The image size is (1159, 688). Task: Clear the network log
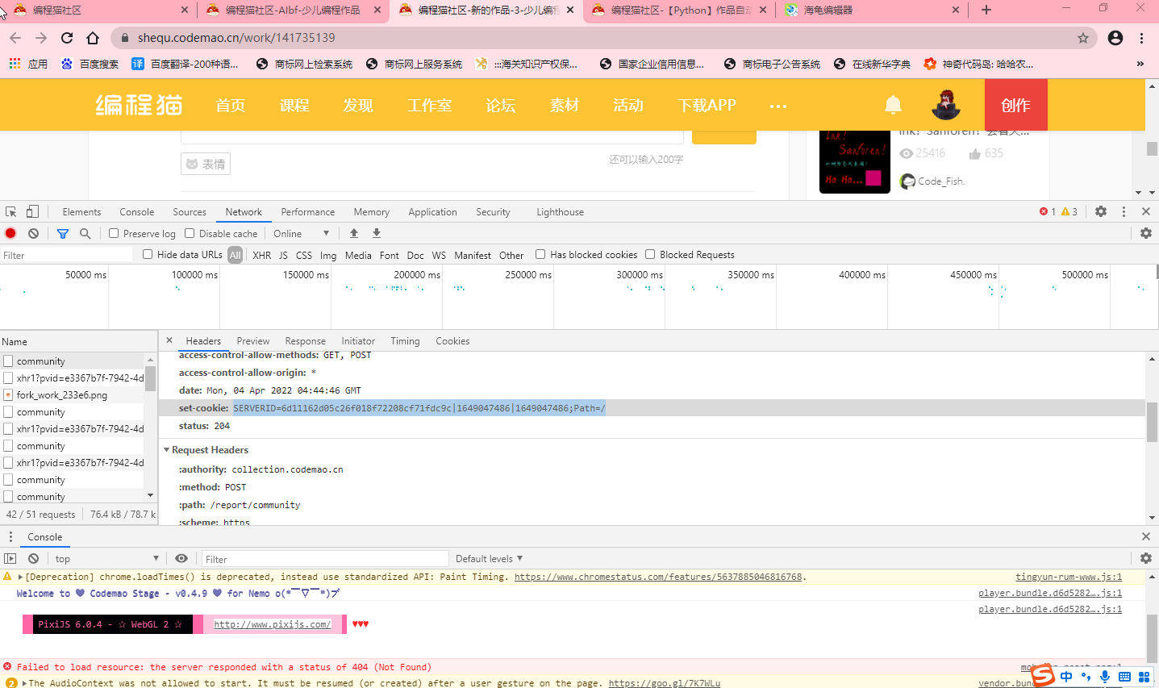pyautogui.click(x=33, y=233)
